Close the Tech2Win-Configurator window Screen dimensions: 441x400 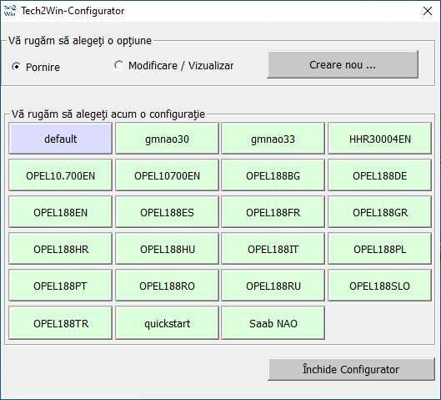[x=428, y=11]
